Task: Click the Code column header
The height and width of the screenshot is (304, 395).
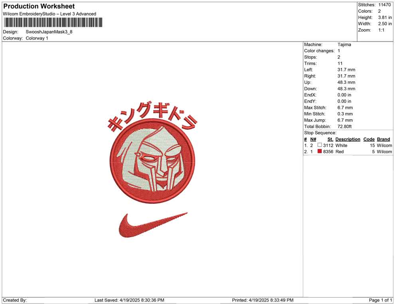Action: 369,139
